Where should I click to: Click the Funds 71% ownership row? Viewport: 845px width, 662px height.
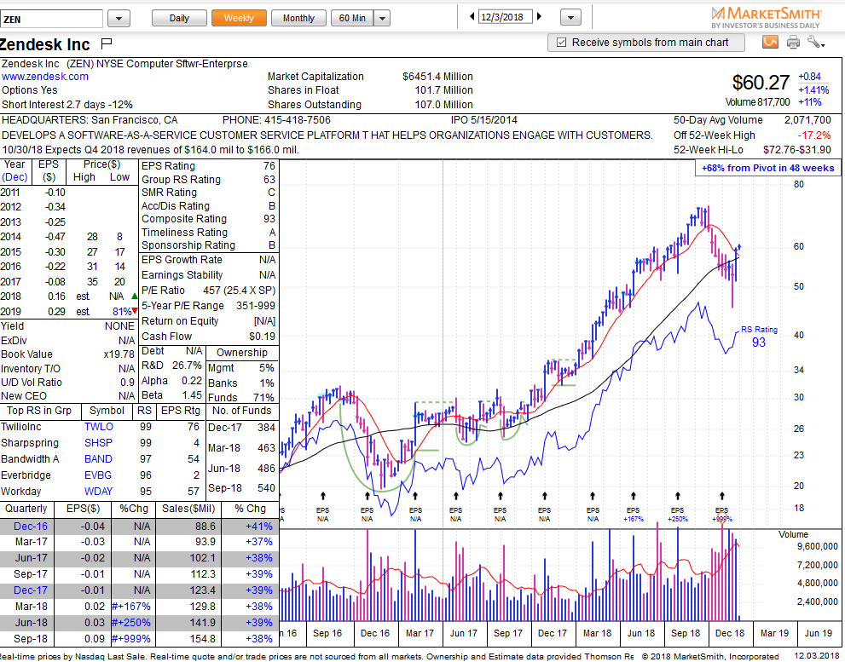[x=242, y=398]
